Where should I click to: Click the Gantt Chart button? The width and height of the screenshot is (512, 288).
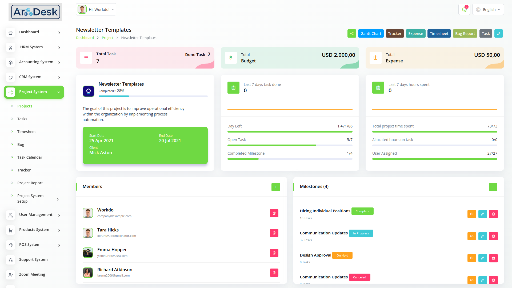tap(371, 34)
